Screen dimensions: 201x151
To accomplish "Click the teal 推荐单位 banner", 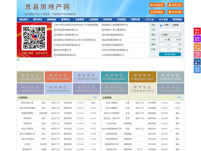I will [114, 77].
